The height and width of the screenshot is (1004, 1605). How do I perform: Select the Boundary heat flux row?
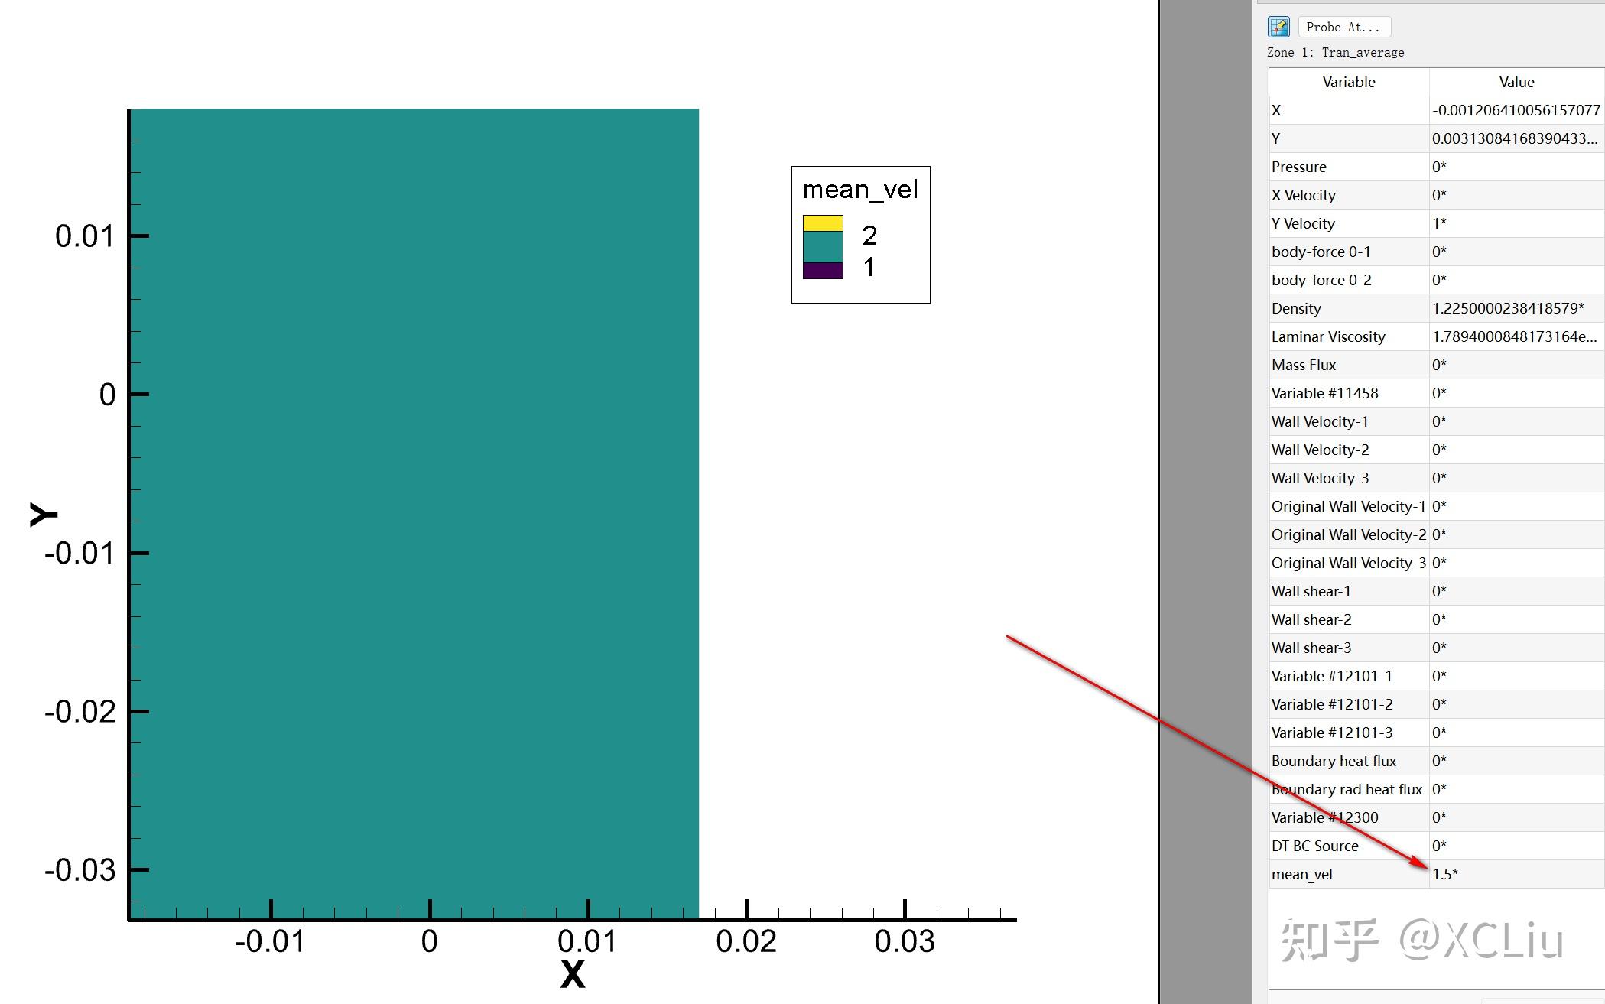coord(1334,761)
